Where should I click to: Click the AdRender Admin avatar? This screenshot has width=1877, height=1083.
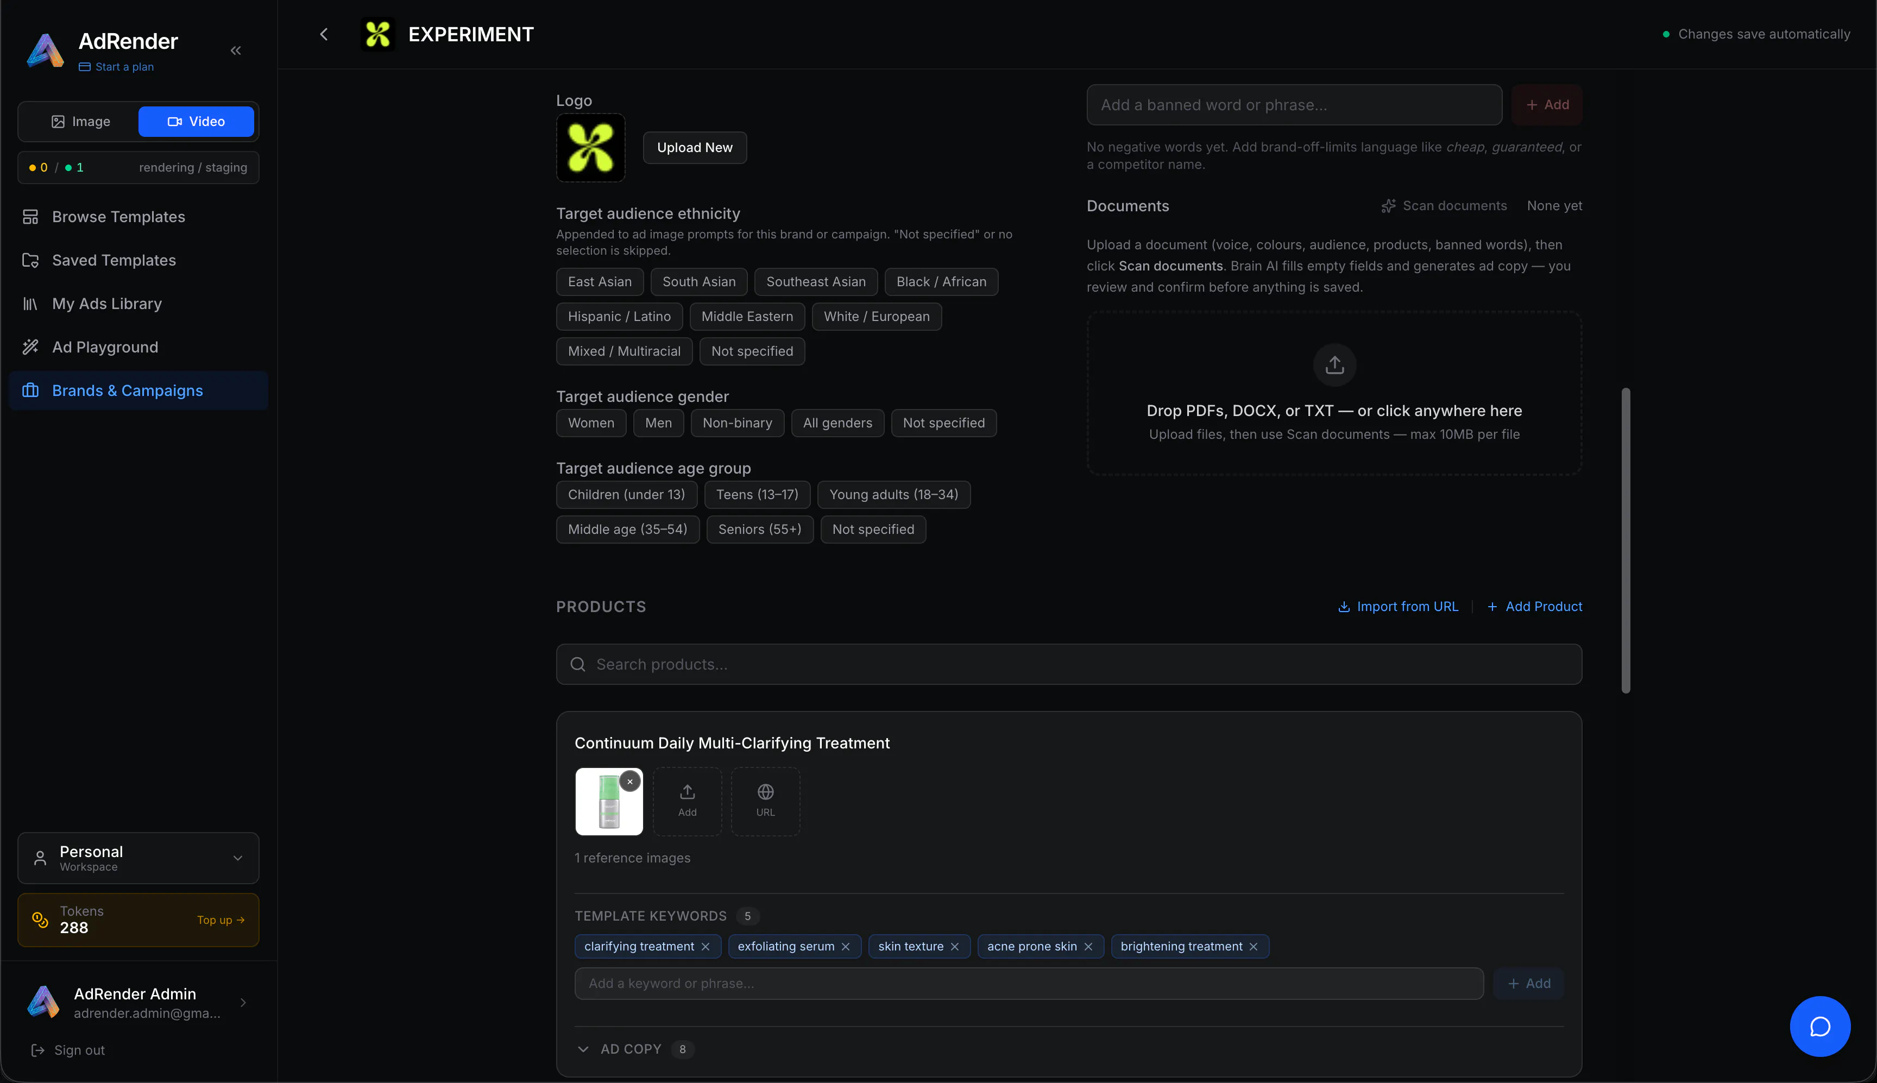tap(44, 1001)
